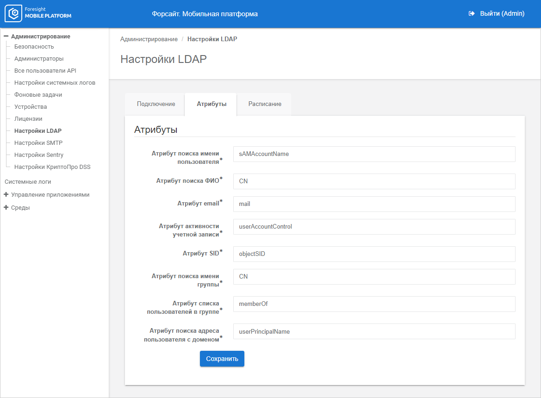Expand Управление приложениями section
Screen dimensions: 541x398
tap(6, 195)
